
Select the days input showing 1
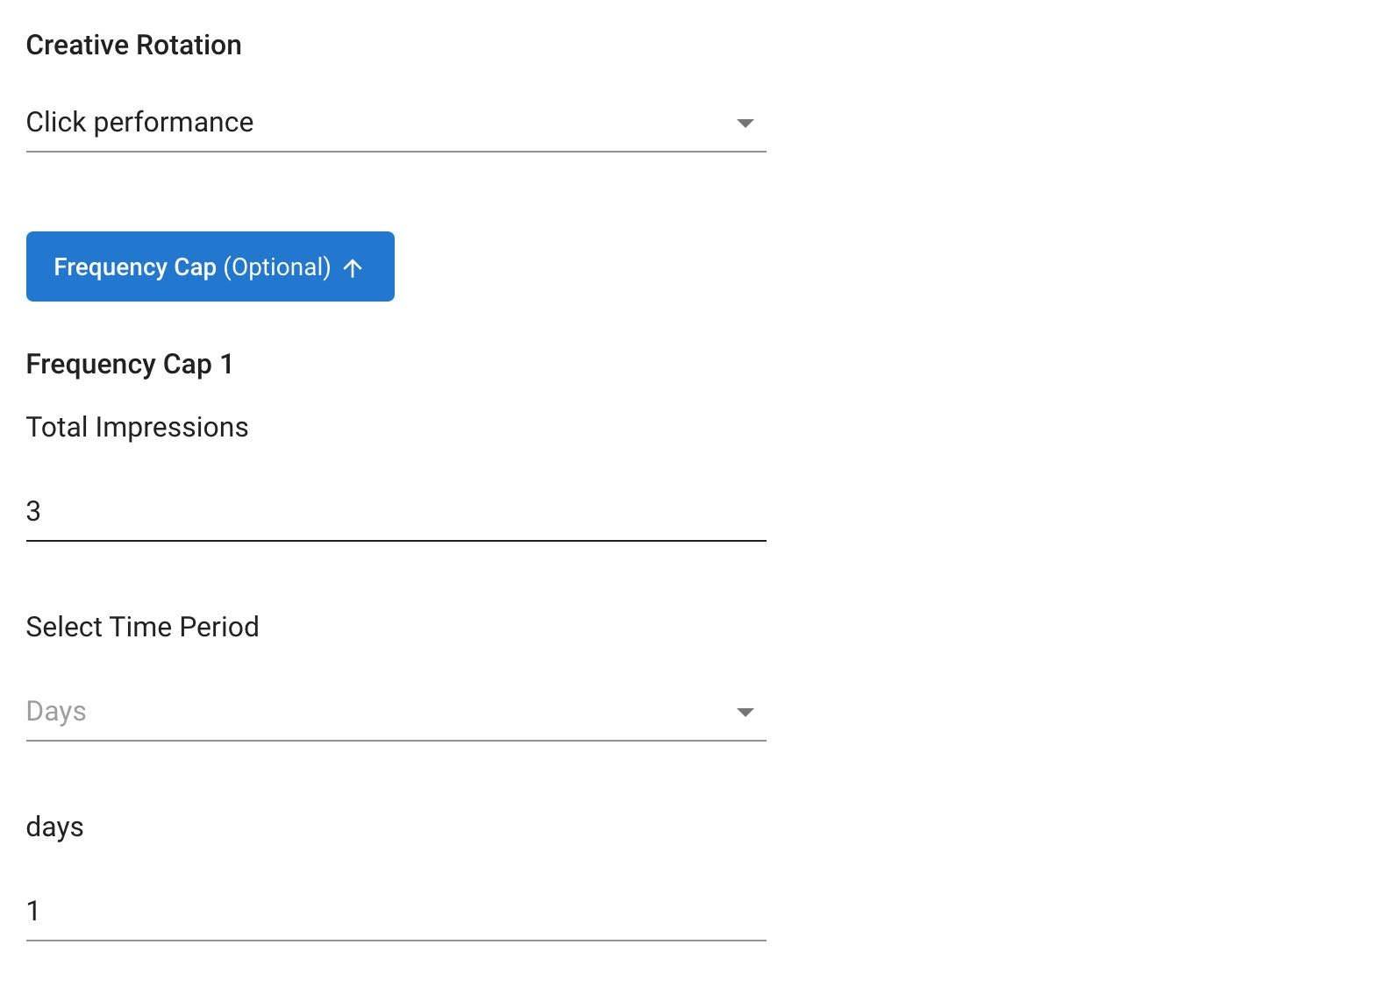(395, 912)
